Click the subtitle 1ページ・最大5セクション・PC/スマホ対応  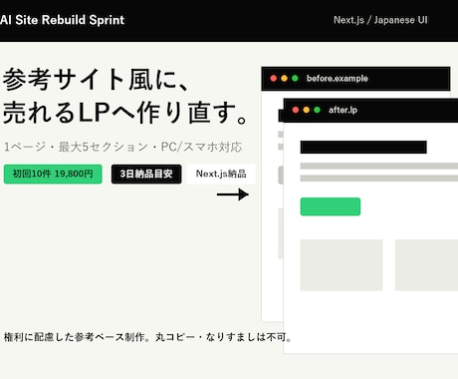(122, 147)
